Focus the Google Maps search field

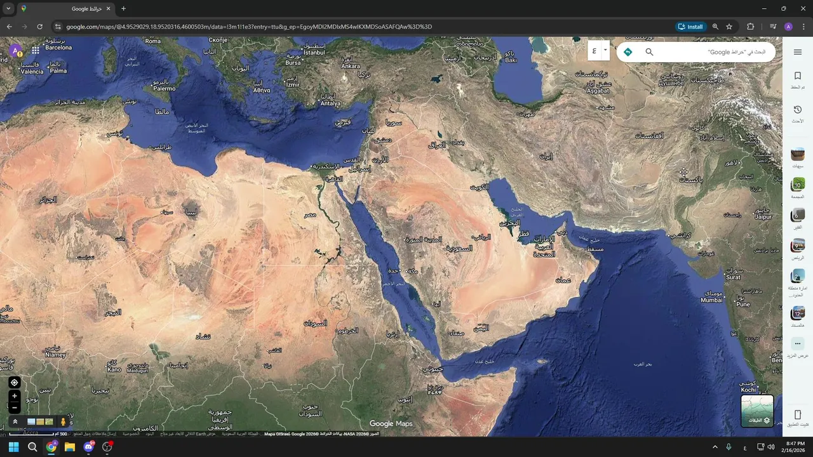click(x=713, y=52)
